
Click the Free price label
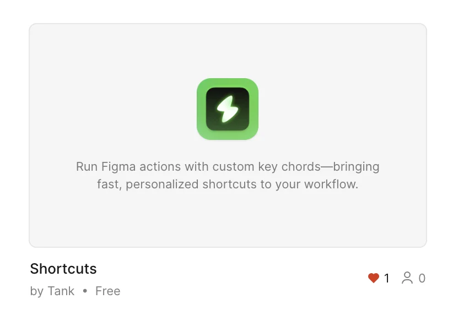pos(107,291)
